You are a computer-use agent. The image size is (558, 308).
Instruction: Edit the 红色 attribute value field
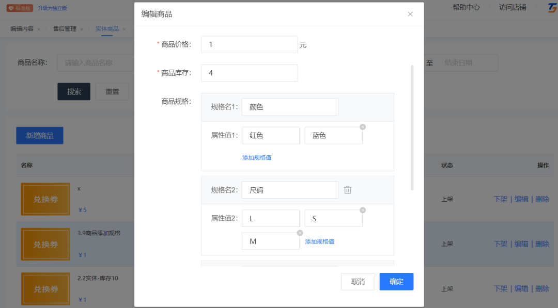tap(270, 135)
